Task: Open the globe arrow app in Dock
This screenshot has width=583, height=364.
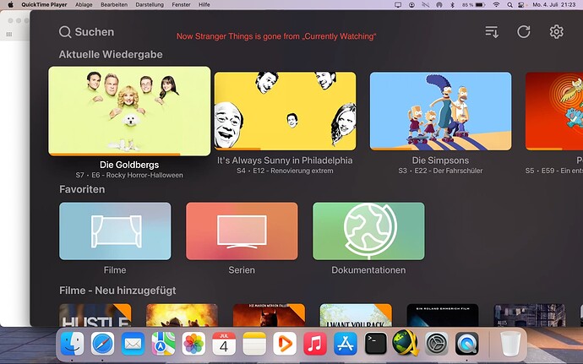Action: (406, 343)
